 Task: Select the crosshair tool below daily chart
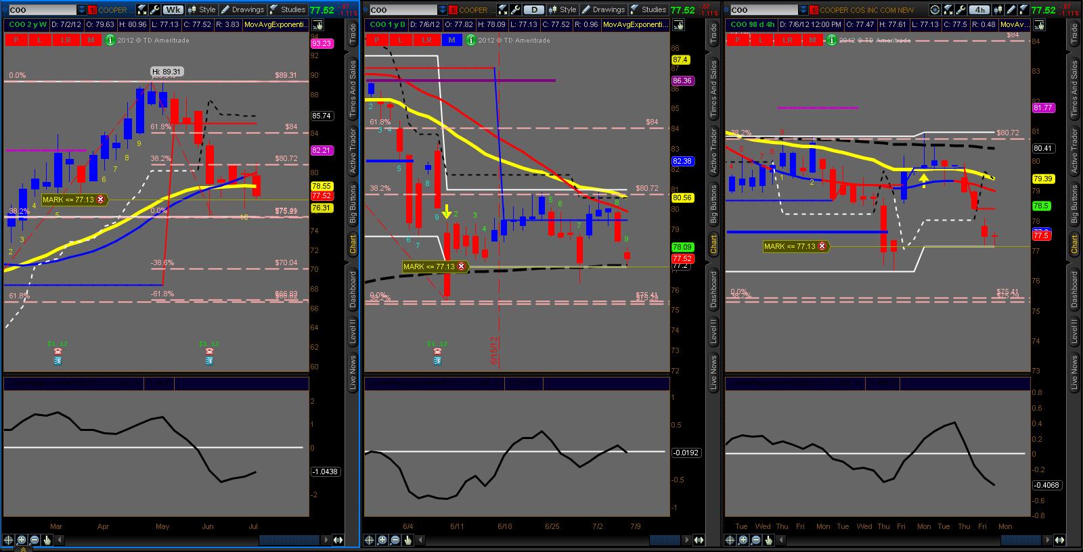[370, 540]
